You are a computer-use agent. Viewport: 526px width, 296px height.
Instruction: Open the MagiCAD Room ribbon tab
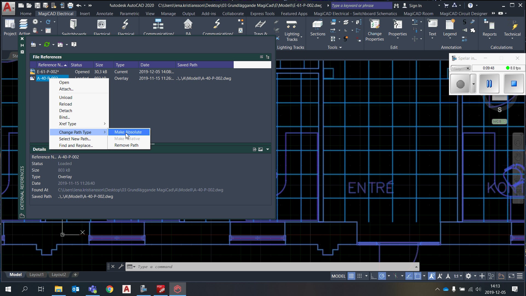point(418,13)
